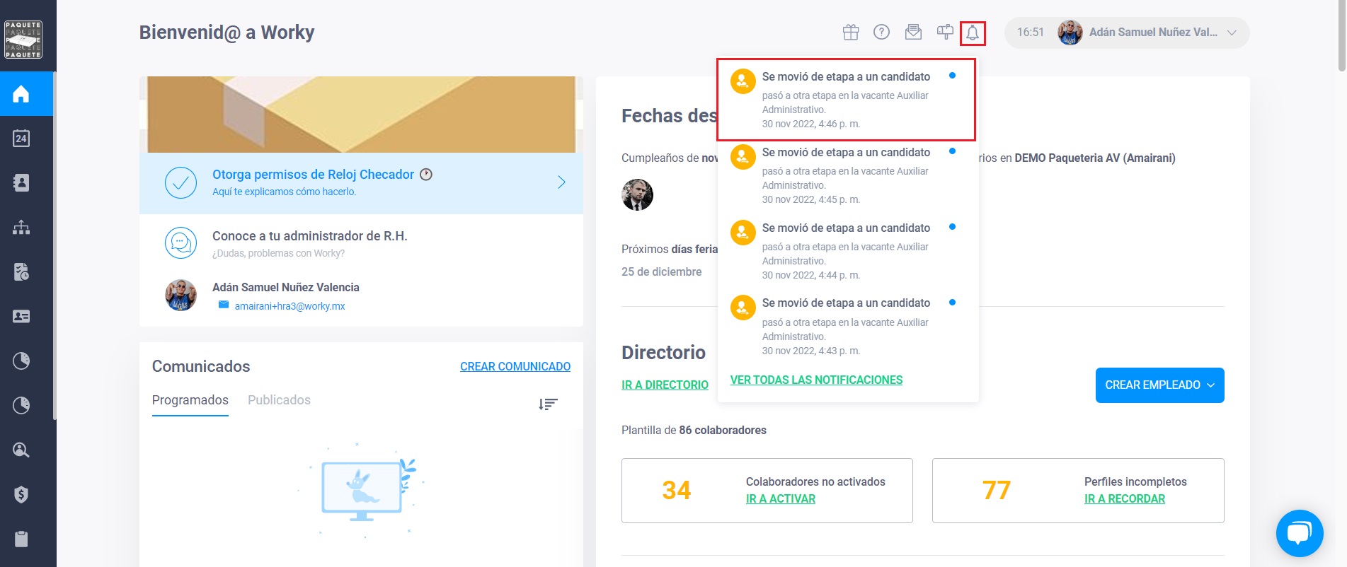Click Plantilla de 86 colaboradores text
1347x567 pixels.
pos(694,430)
